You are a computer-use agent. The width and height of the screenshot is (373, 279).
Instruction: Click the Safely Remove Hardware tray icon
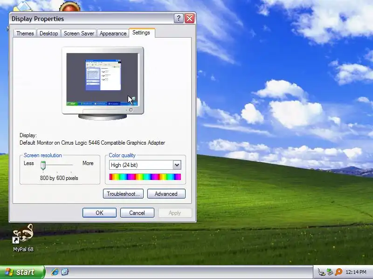coord(330,272)
